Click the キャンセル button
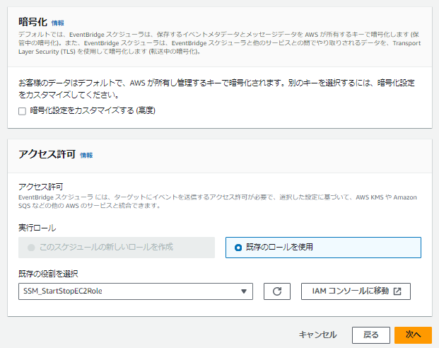This screenshot has height=348, width=439. pyautogui.click(x=318, y=335)
